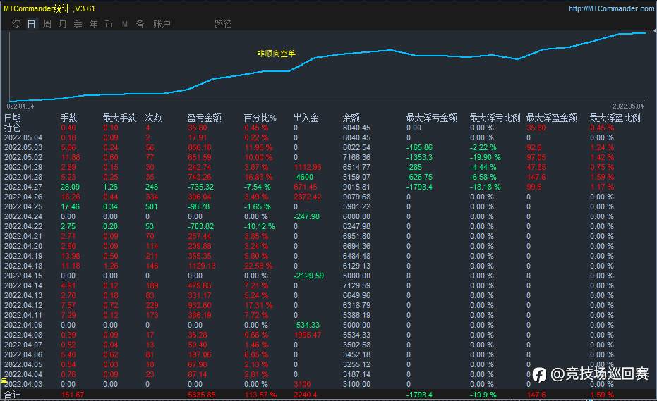
Task: Click the 最大浮亏金额 column header
Action: pyautogui.click(x=432, y=118)
